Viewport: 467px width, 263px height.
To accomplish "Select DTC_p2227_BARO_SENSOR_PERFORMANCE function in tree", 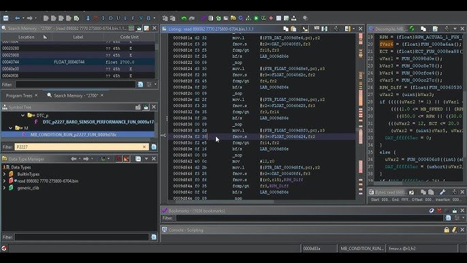I will [x=98, y=122].
